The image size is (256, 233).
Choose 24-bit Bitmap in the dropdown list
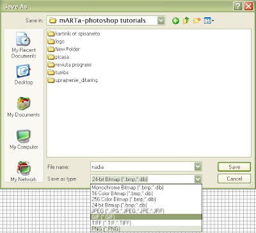(146, 205)
